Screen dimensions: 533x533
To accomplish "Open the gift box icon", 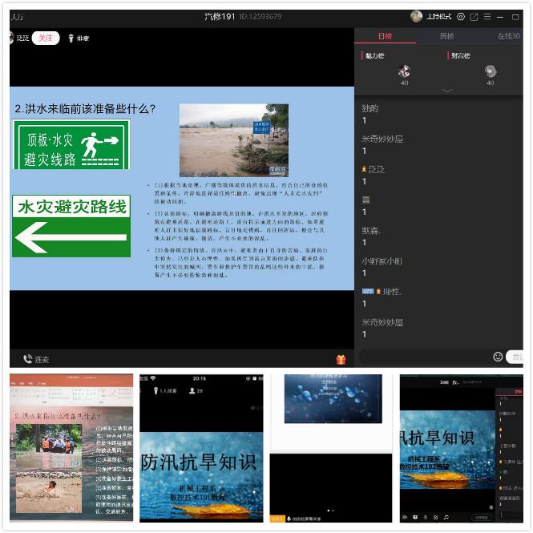I will coord(341,359).
